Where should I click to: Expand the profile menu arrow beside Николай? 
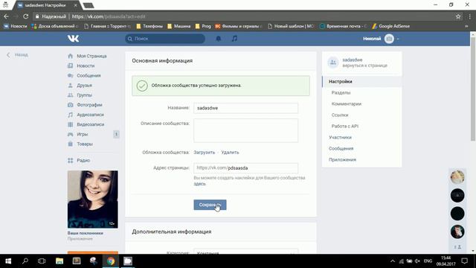pos(398,39)
